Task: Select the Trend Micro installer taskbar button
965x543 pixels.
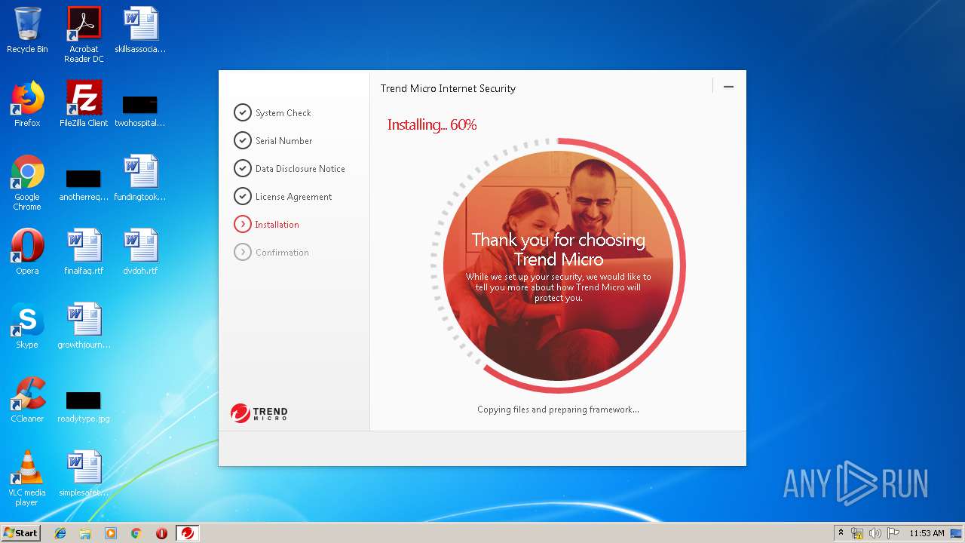Action: (187, 533)
